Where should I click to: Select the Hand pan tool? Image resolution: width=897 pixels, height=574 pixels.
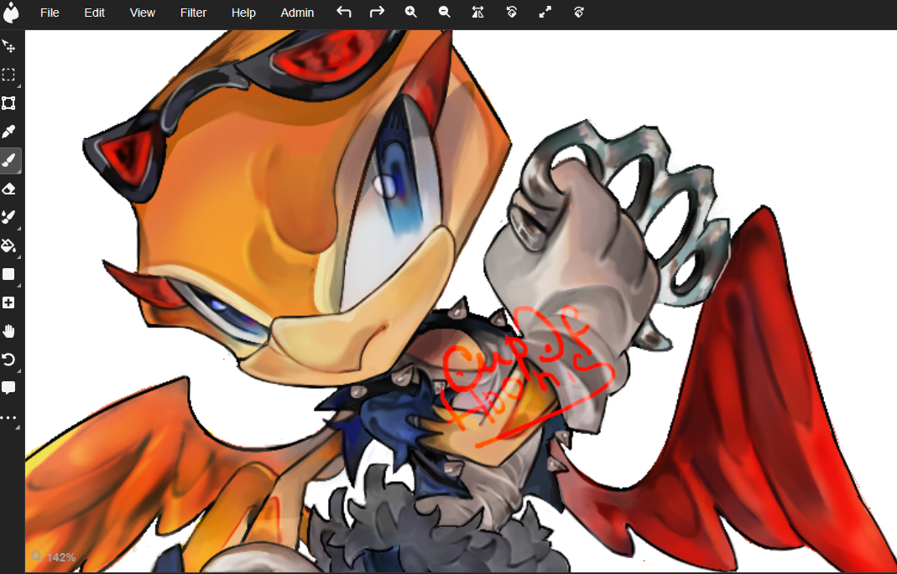[x=9, y=331]
